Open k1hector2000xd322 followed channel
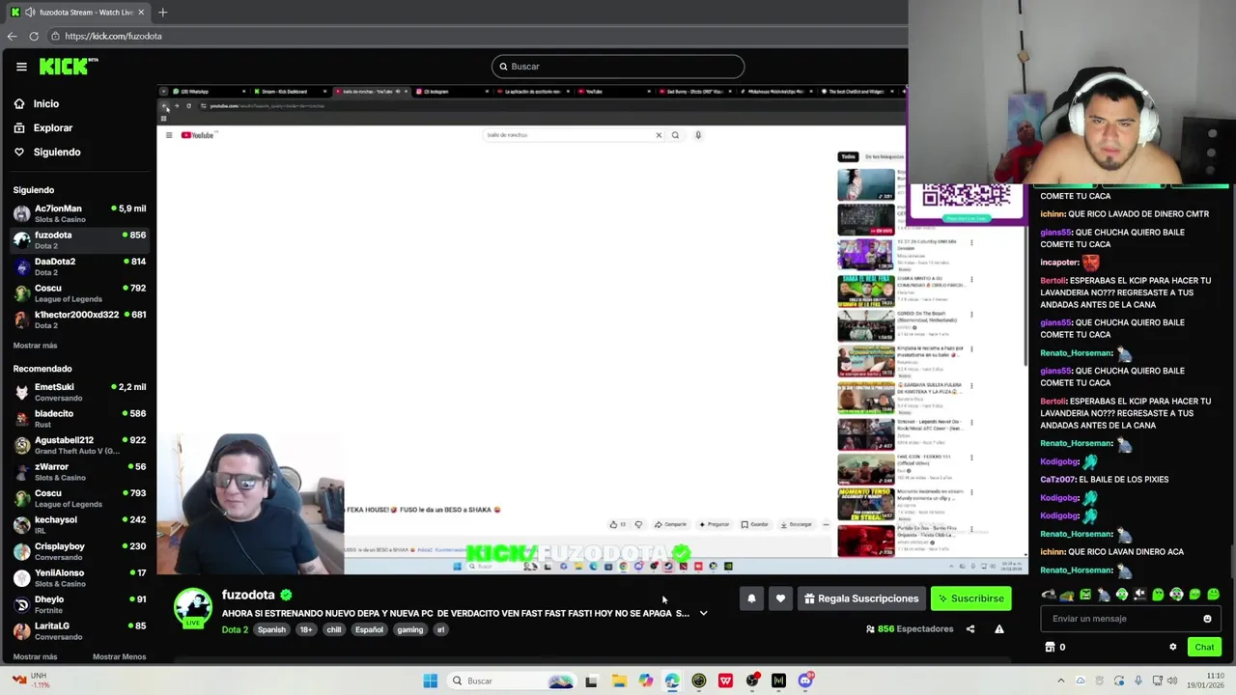The height and width of the screenshot is (695, 1236). (79, 320)
